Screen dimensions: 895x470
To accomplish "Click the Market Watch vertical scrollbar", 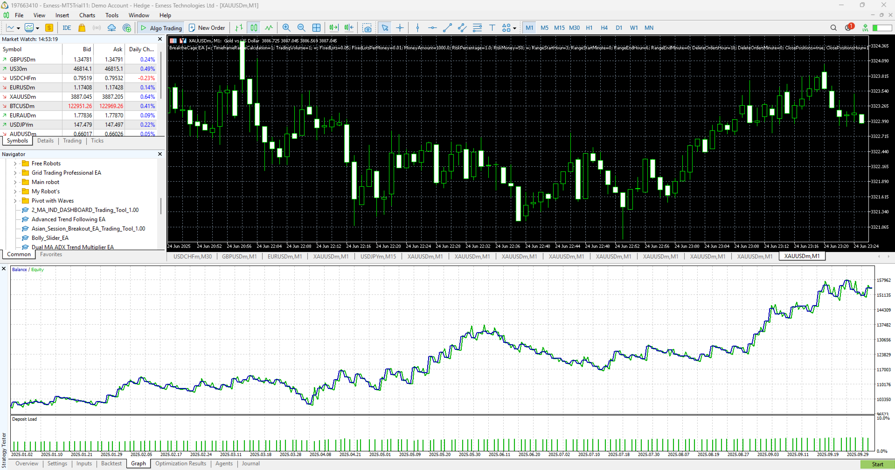I will [x=161, y=75].
